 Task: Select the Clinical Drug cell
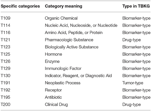tap(56, 104)
